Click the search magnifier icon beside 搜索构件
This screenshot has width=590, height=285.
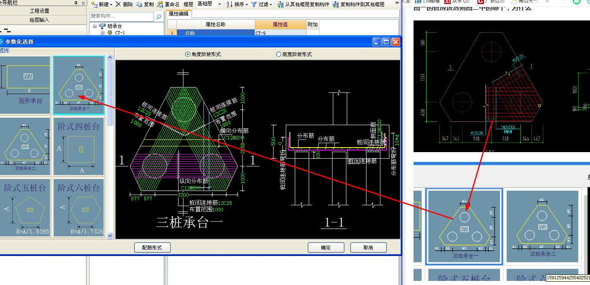159,16
